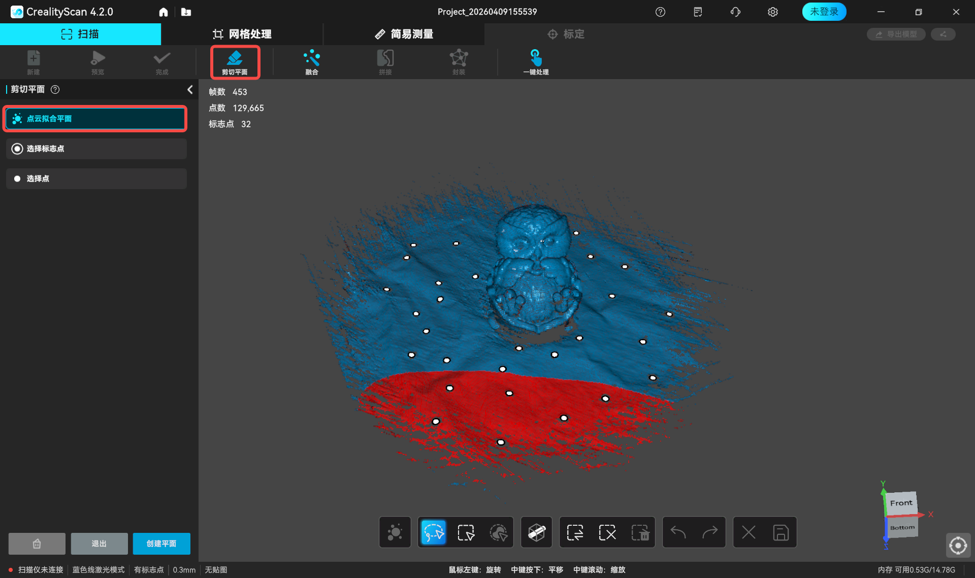This screenshot has width=975, height=578.
Task: Click the deselect selection icon
Action: tap(607, 532)
